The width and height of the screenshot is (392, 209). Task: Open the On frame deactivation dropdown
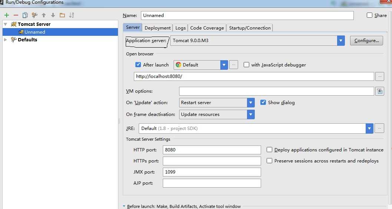click(251, 114)
